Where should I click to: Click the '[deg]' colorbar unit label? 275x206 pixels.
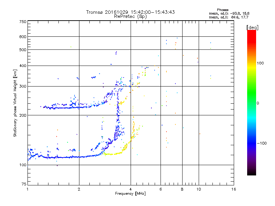(x=252, y=27)
